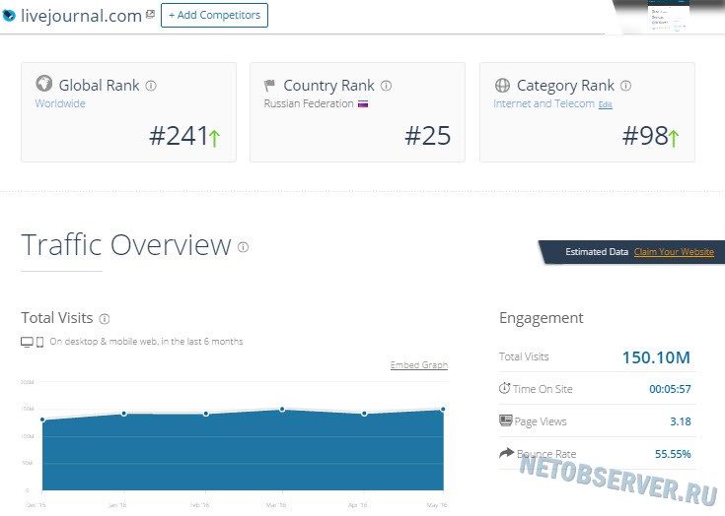
Task: Click the Bounce Rate arrow icon
Action: tap(506, 453)
